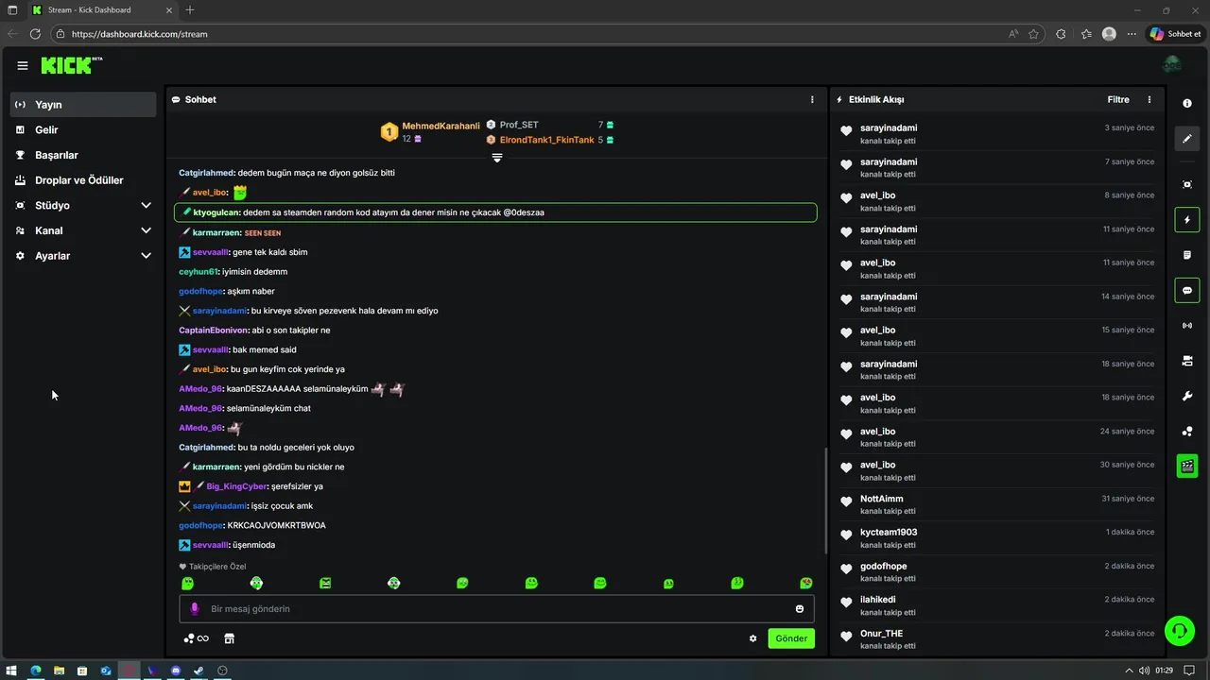1210x680 pixels.
Task: Click the Kick logo
Action: tap(71, 65)
